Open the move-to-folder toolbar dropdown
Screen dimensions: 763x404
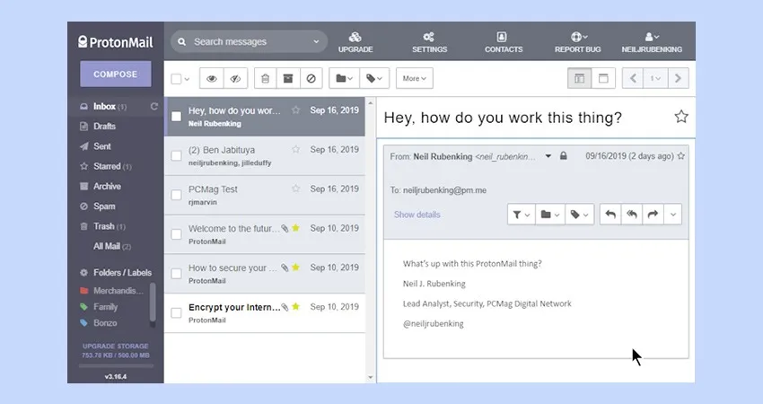click(345, 78)
